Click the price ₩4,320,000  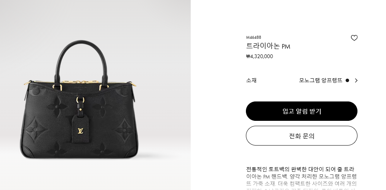260,56
